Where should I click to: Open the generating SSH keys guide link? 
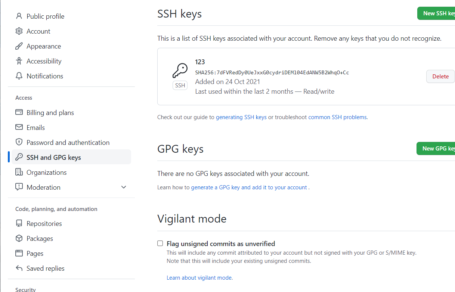coord(241,117)
